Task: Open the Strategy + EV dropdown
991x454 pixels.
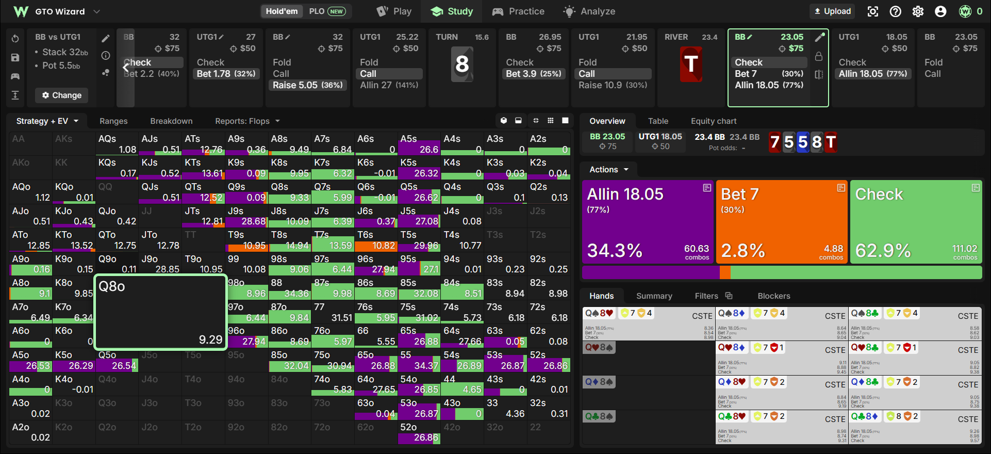Action: (x=47, y=121)
